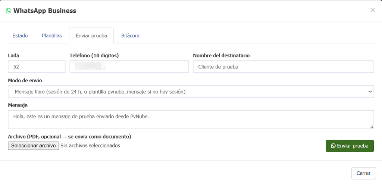382x184 pixels.
Task: Focus the Lada field containing 52
Action: click(x=37, y=67)
